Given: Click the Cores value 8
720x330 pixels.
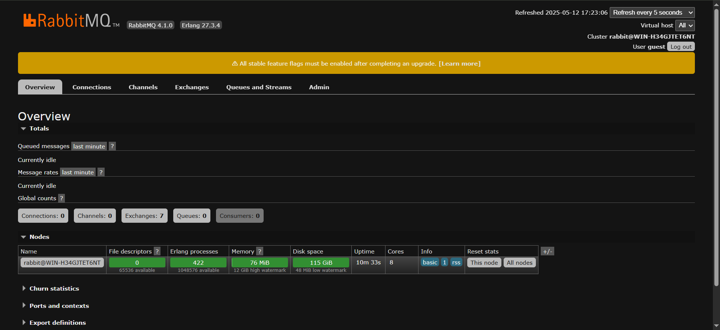Looking at the screenshot, I should pos(391,262).
